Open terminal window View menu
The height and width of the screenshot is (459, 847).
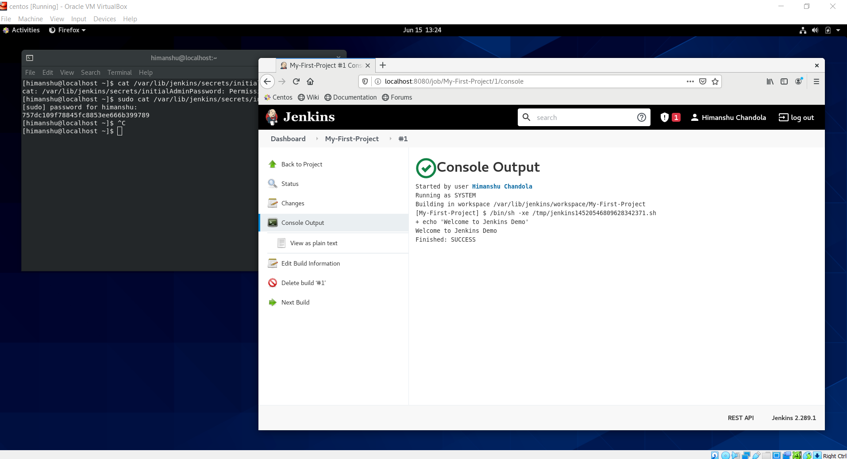(x=67, y=73)
